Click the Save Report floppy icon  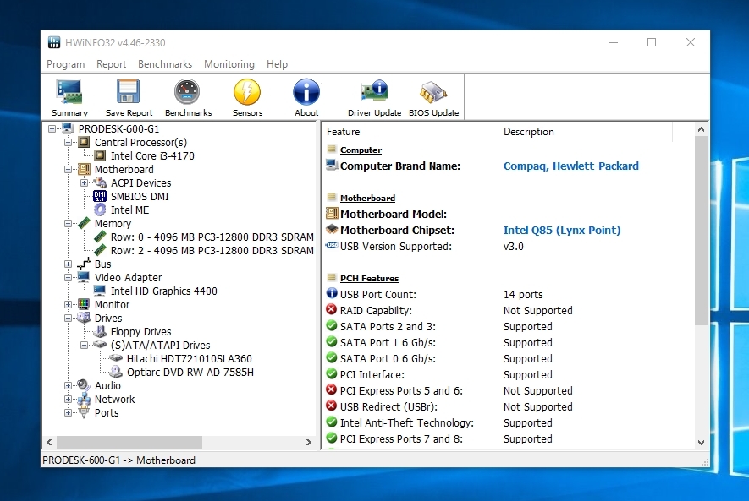click(x=129, y=97)
